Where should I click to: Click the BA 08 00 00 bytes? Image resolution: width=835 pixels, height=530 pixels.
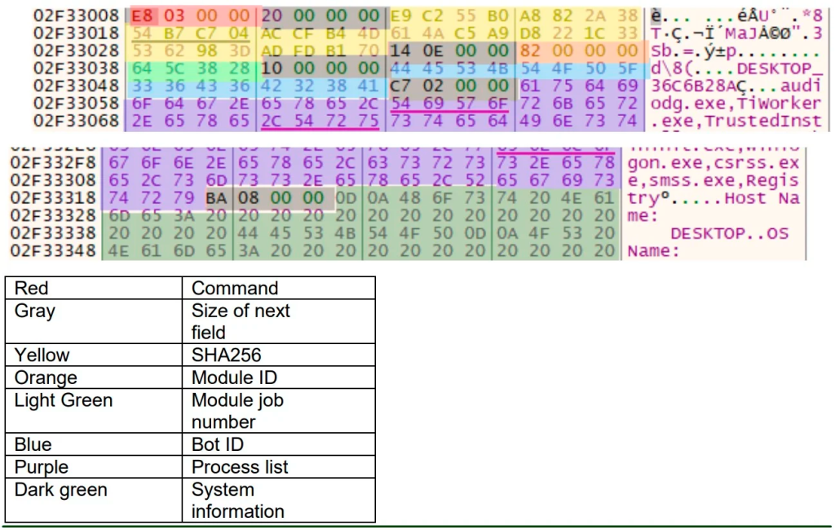(x=270, y=198)
